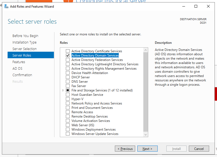Check Active Directory Federation Services

click(x=68, y=60)
